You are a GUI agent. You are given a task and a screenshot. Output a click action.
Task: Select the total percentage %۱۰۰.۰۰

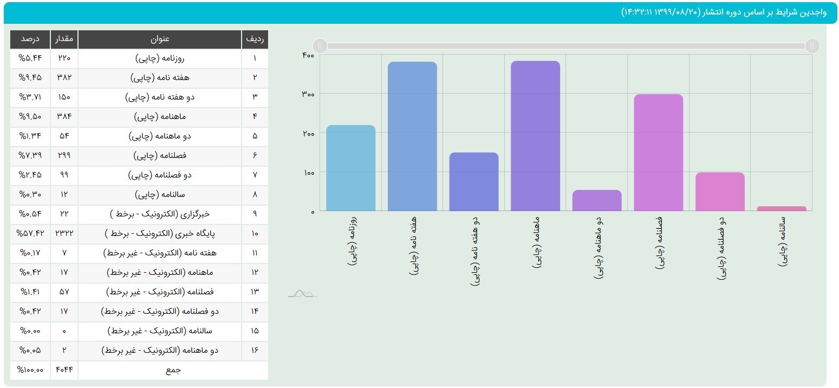pyautogui.click(x=30, y=371)
